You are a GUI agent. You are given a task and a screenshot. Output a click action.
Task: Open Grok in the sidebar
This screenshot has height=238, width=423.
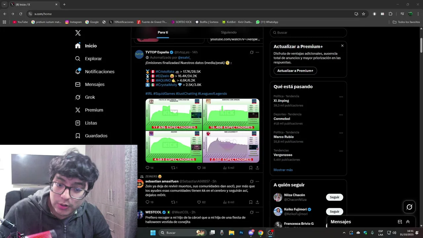pyautogui.click(x=85, y=97)
